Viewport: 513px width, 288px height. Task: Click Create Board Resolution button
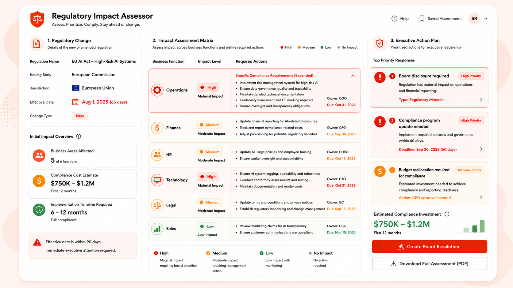coord(430,247)
